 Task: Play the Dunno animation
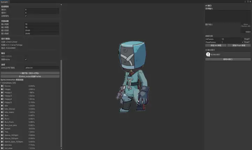(2, 86)
